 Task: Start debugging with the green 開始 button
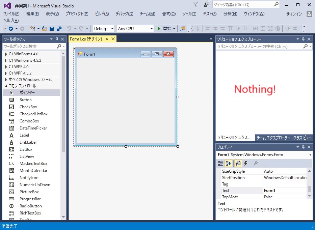click(x=164, y=29)
